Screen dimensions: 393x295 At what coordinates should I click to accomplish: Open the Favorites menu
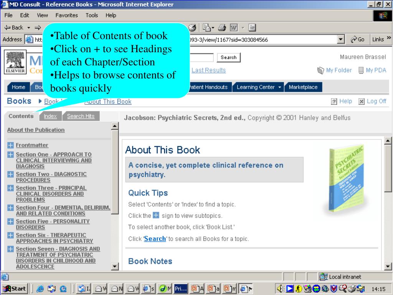point(67,15)
